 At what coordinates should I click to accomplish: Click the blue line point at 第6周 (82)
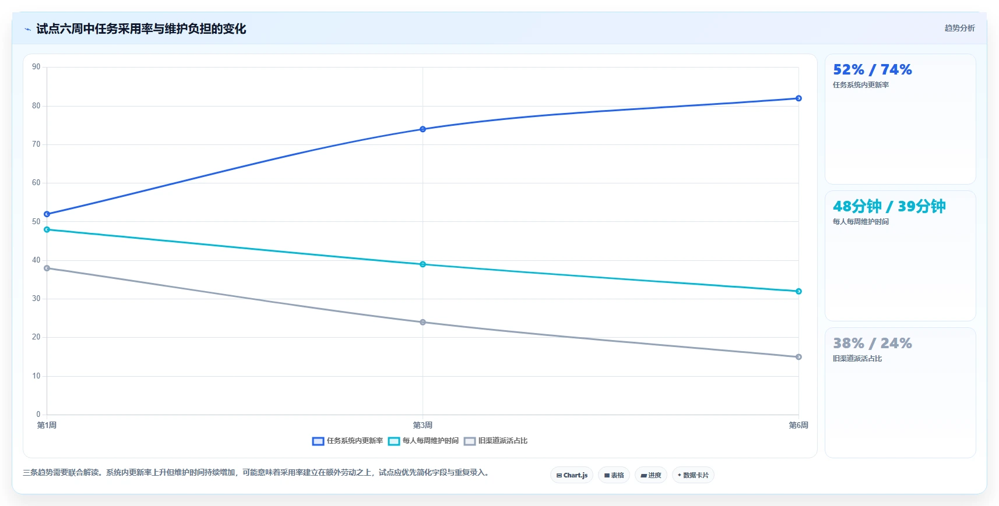coord(799,98)
